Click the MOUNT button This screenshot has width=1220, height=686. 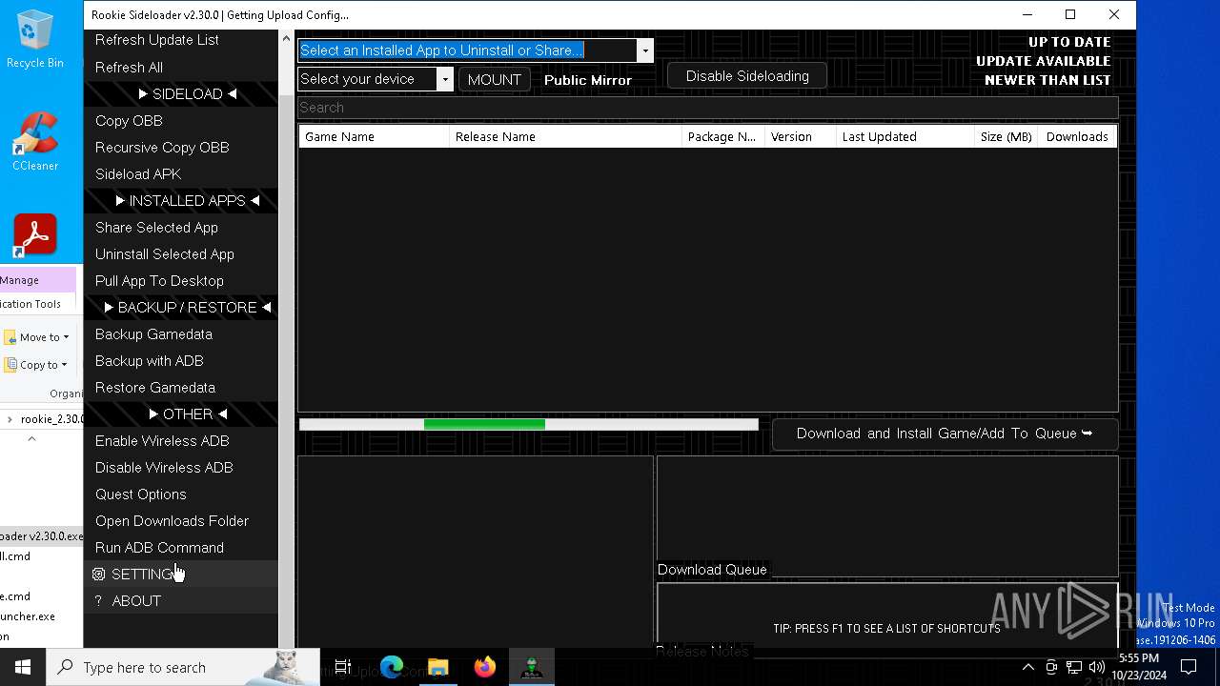[494, 79]
